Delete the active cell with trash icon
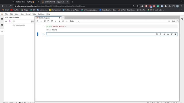Image resolution: width=184 pixels, height=103 pixels. coord(175,34)
